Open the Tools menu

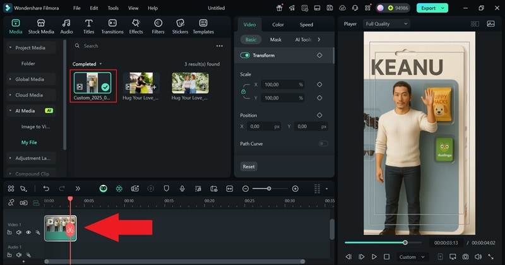point(113,8)
